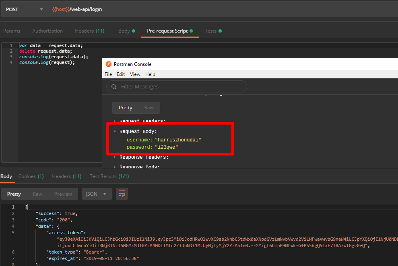This screenshot has width=398, height=266.
Task: Click script line "delete request.data;"
Action: click(x=46, y=51)
